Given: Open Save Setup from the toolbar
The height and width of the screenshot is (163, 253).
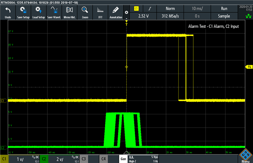Looking at the screenshot, I should 23,12.
